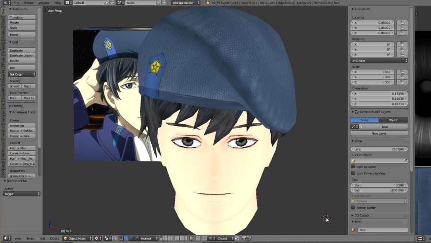Image resolution: width=431 pixels, height=243 pixels.
Task: Open the Window menu
Action: (x=44, y=3)
